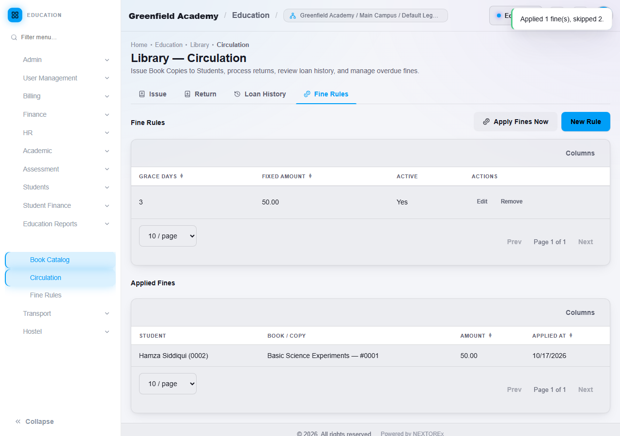Click the Collapse double-chevron icon
This screenshot has height=436, width=620.
point(18,421)
